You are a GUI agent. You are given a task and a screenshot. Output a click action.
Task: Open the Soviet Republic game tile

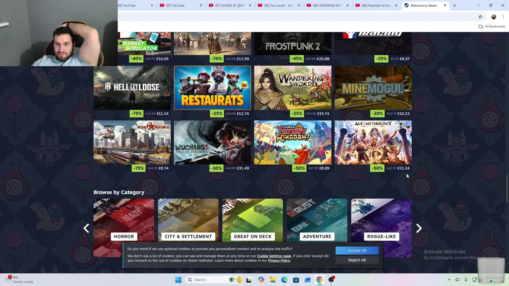[132, 142]
